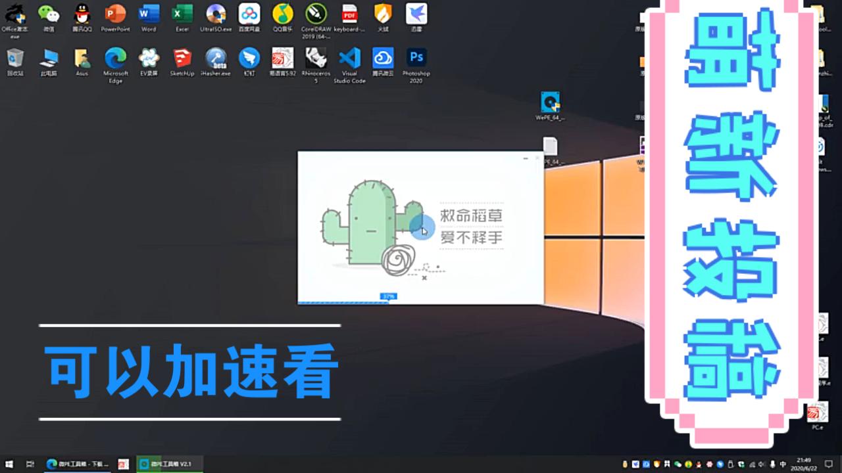Open the Word desktop shortcut
This screenshot has height=473, width=842.
(149, 18)
